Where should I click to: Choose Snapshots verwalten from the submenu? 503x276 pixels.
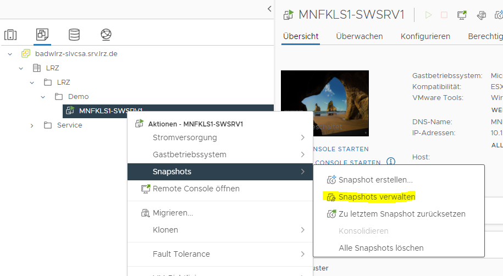pyautogui.click(x=377, y=197)
